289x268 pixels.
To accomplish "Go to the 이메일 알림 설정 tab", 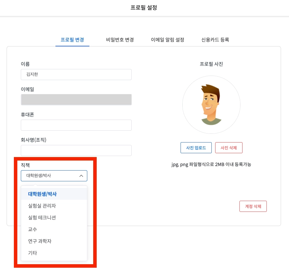I will [167, 40].
